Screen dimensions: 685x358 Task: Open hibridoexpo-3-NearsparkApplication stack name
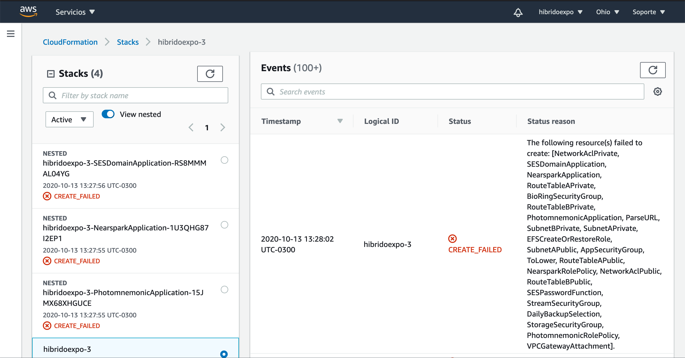(x=125, y=233)
